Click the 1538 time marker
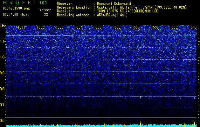 [x=155, y=27]
